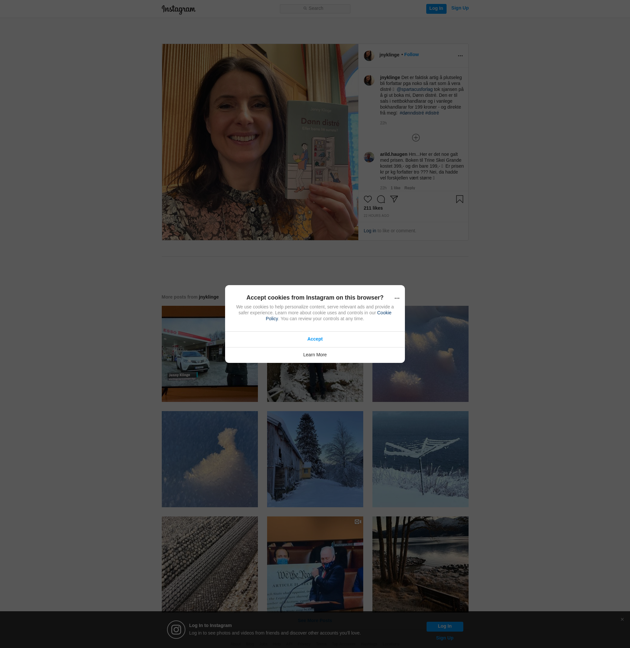Close the bottom login banner
The image size is (630, 648).
point(622,619)
